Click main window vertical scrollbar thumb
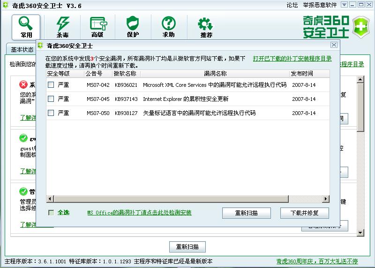This screenshot has height=268, width=375. pyautogui.click(x=360, y=107)
